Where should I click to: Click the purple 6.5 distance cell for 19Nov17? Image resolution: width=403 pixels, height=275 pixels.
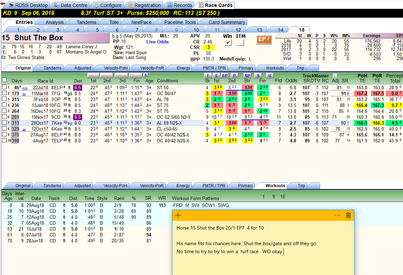(x=78, y=117)
